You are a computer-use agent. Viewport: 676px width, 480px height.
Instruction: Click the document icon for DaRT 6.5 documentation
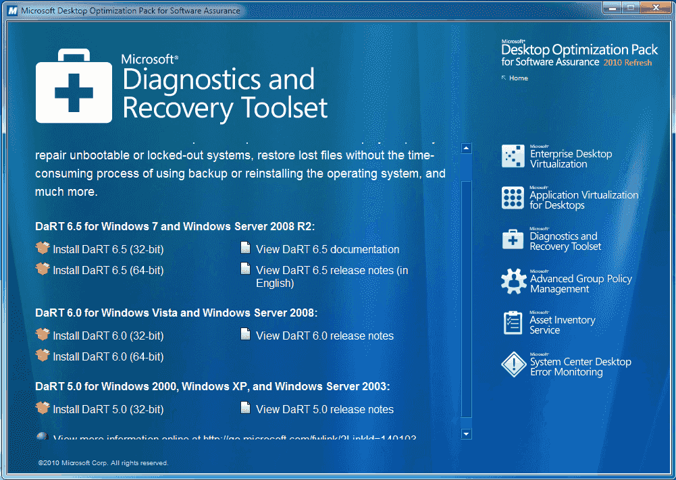pyautogui.click(x=245, y=248)
